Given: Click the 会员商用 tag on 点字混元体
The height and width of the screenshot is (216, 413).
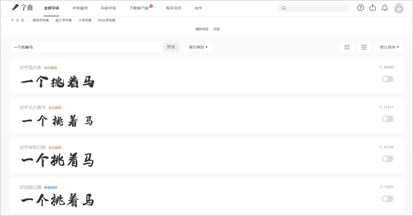Looking at the screenshot, I should tap(50, 68).
